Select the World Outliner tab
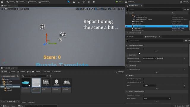Screen dimensions: 190x107 [133, 6]
